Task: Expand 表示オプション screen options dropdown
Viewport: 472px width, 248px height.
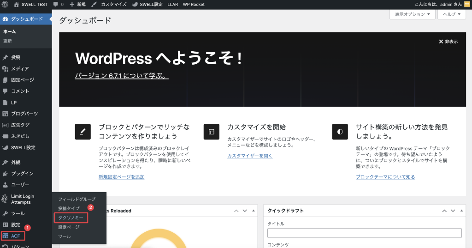Action: pyautogui.click(x=413, y=14)
